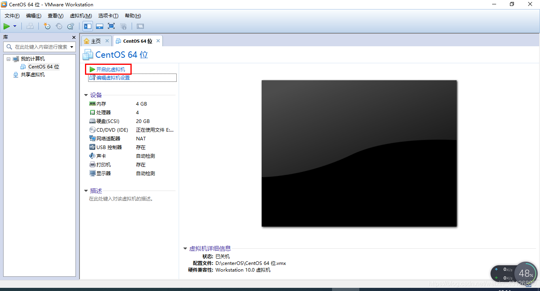
Task: Collapse the 描述 section
Action: (86, 191)
